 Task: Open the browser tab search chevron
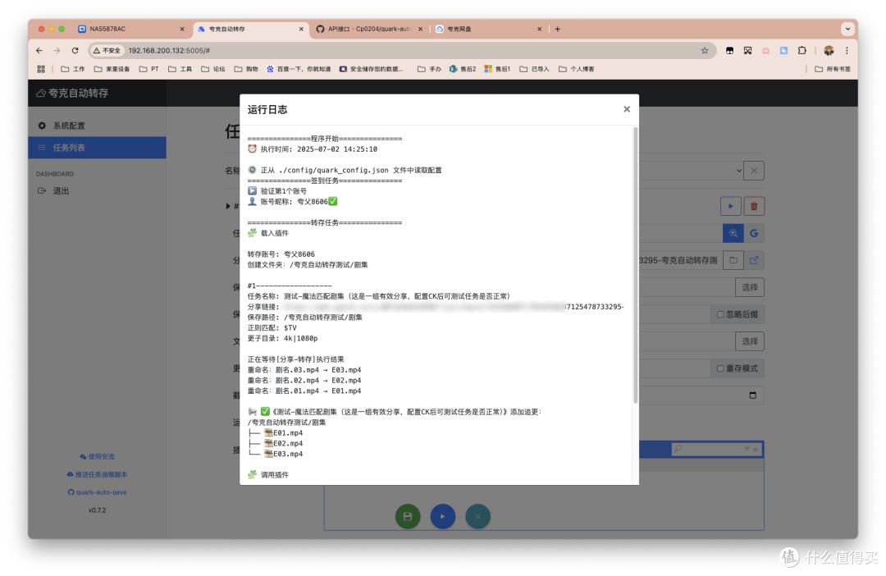tap(847, 29)
